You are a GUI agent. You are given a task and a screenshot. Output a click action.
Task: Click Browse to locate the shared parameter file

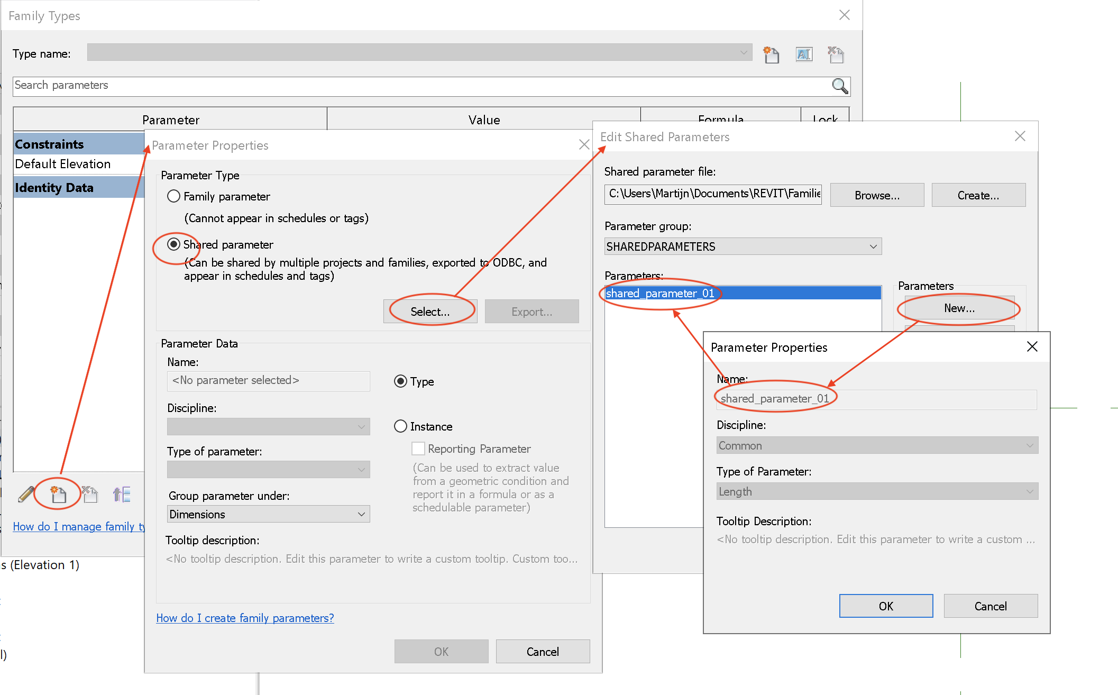pos(876,195)
